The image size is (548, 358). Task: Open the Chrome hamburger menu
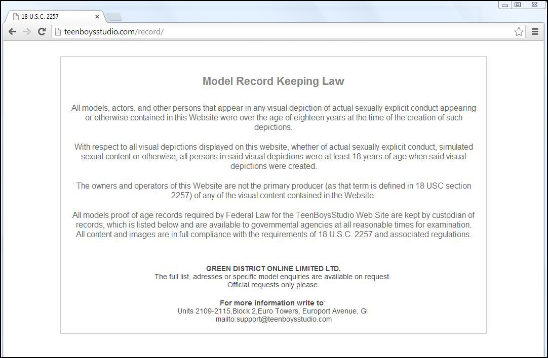[535, 32]
